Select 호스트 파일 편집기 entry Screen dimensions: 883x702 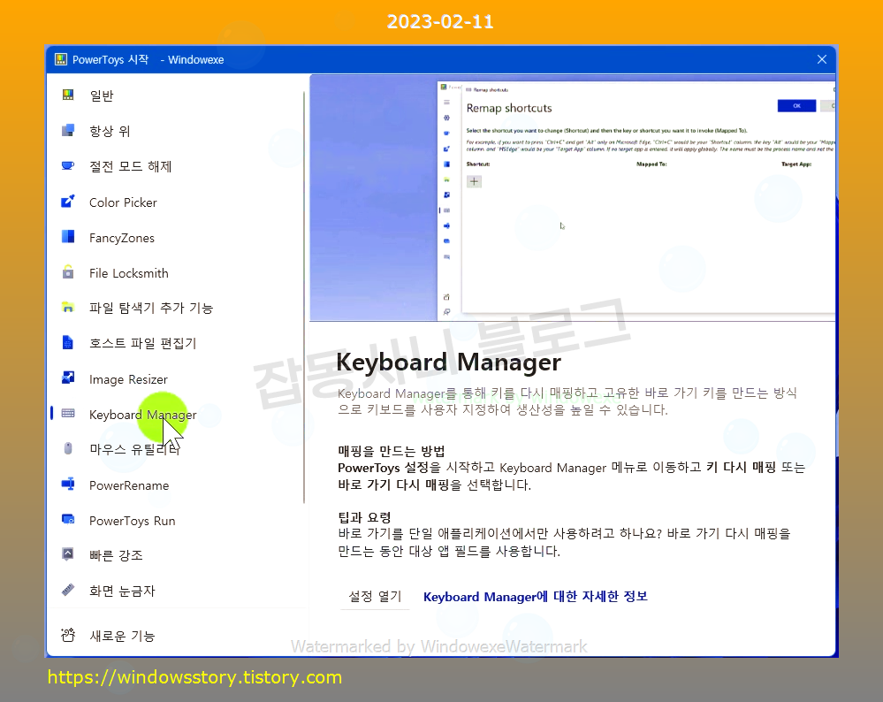coord(142,344)
